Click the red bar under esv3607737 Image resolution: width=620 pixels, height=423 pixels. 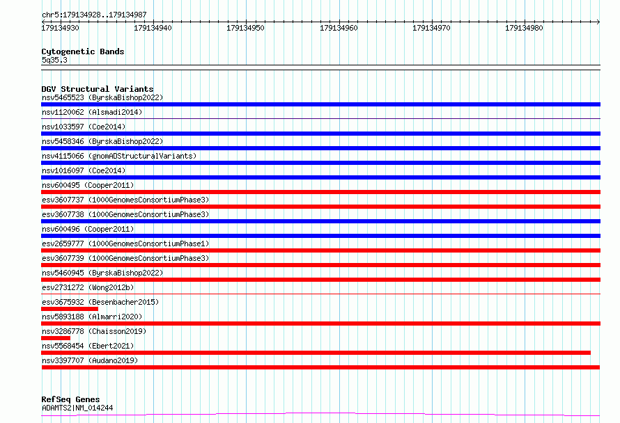[320, 207]
